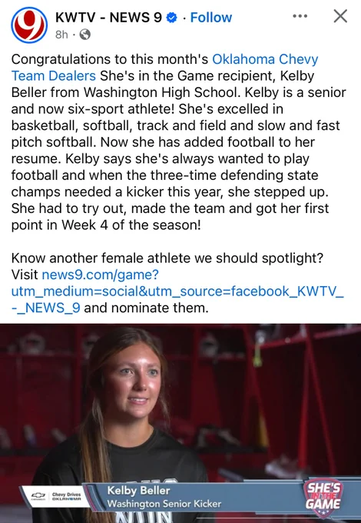Click the 8h post timestamp
Viewport: 361px width, 523px height.
tap(61, 35)
